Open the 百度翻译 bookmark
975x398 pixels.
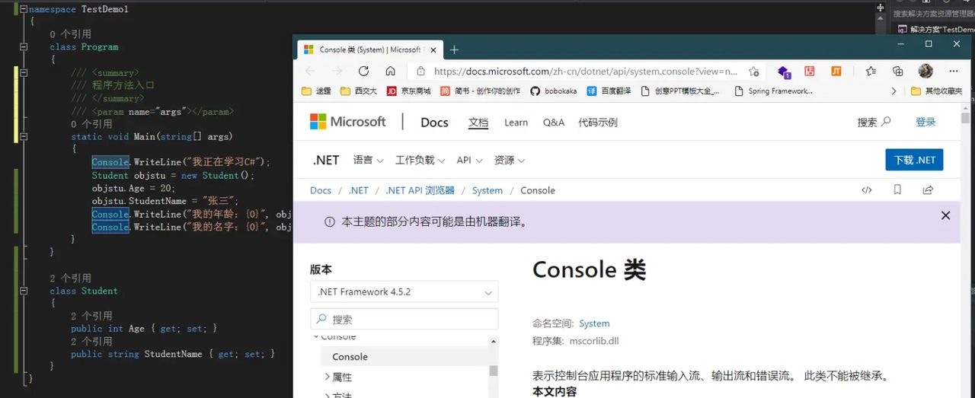608,91
